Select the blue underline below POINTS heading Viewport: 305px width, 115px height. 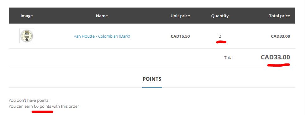pyautogui.click(x=152, y=87)
